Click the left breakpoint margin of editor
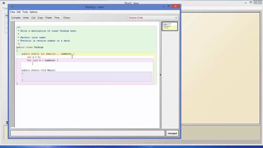 pos(13,74)
